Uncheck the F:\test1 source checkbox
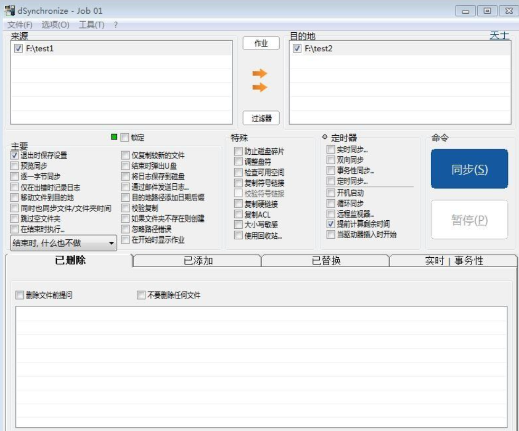Image resolution: width=519 pixels, height=431 pixels. tap(18, 49)
